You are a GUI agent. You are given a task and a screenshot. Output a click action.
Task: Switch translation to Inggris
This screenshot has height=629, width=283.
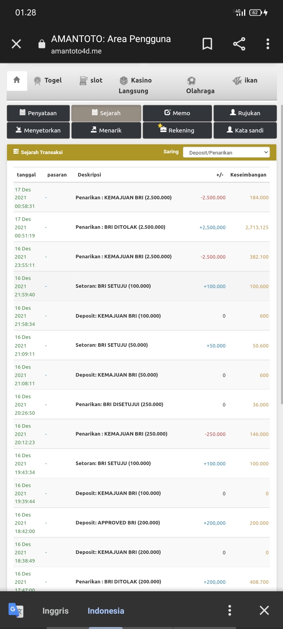point(55,611)
